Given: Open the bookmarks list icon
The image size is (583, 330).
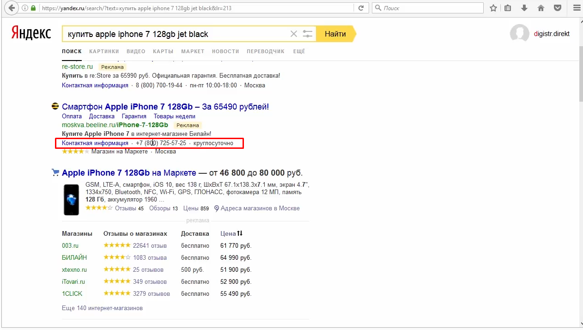Looking at the screenshot, I should click(508, 8).
